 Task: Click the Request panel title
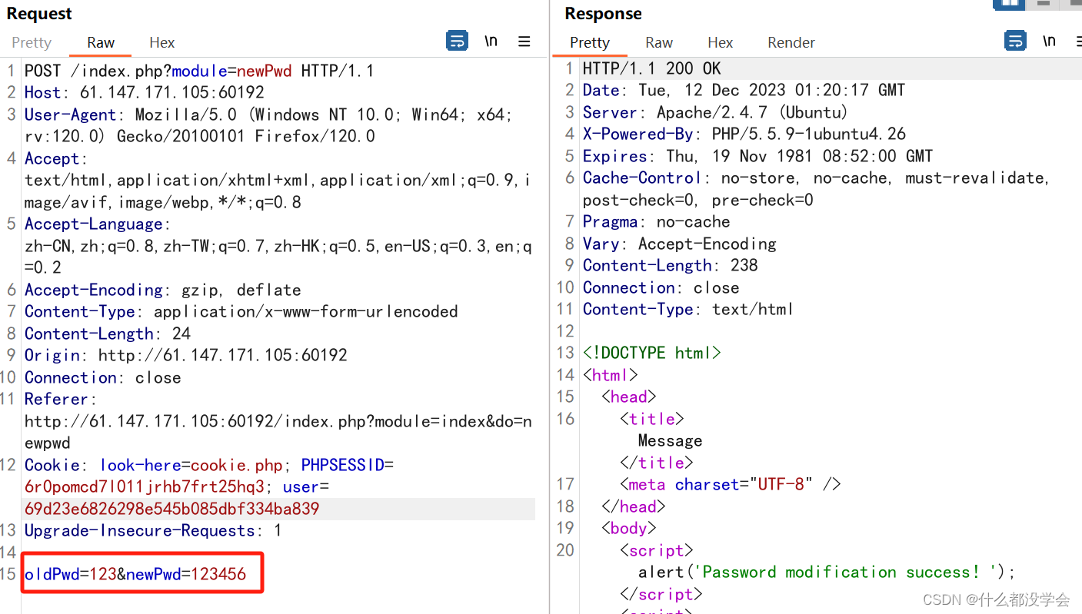click(x=39, y=13)
